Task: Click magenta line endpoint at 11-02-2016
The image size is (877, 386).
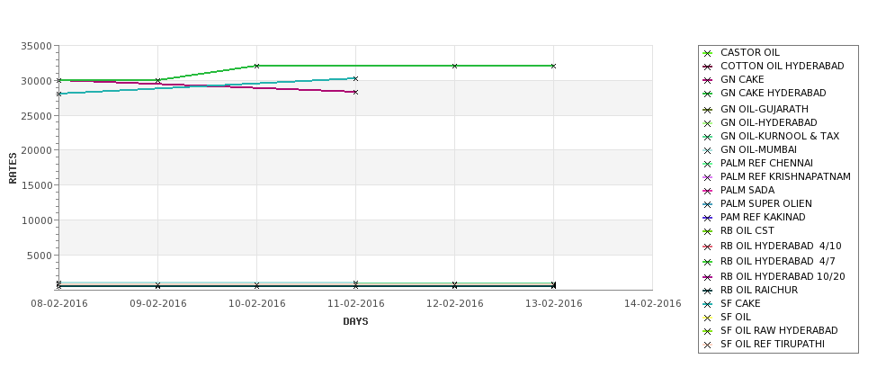Action: click(355, 92)
